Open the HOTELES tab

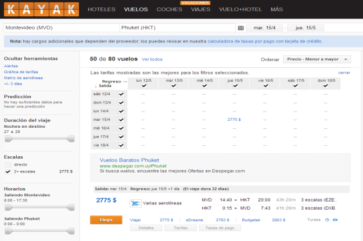tap(102, 9)
